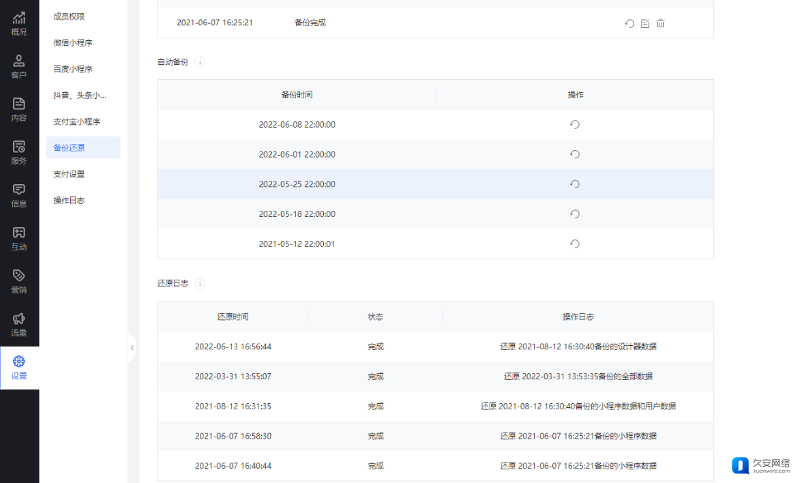The image size is (802, 483).
Task: Click log entry about 设计器数据 restore
Action: (578, 347)
